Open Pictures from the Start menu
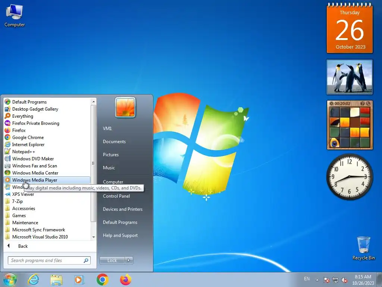The image size is (382, 287). (x=110, y=155)
